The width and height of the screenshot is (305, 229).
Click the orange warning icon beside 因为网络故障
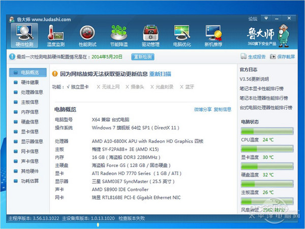click(55, 74)
